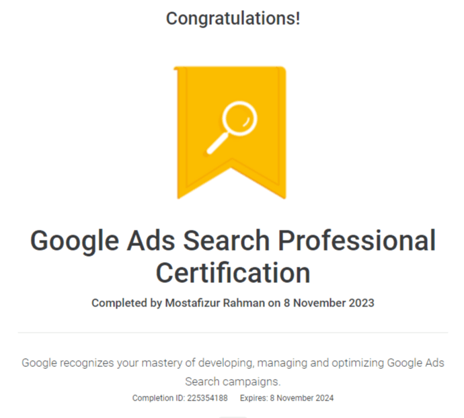Click the Congratulations! heading
This screenshot has width=464, height=418.
[x=233, y=19]
